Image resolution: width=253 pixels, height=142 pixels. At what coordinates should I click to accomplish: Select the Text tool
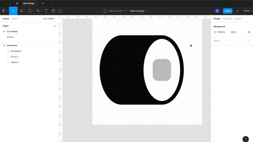46,11
